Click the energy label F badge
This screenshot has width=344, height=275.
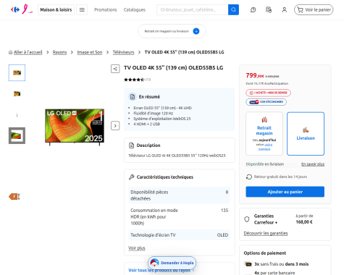[x=14, y=197]
